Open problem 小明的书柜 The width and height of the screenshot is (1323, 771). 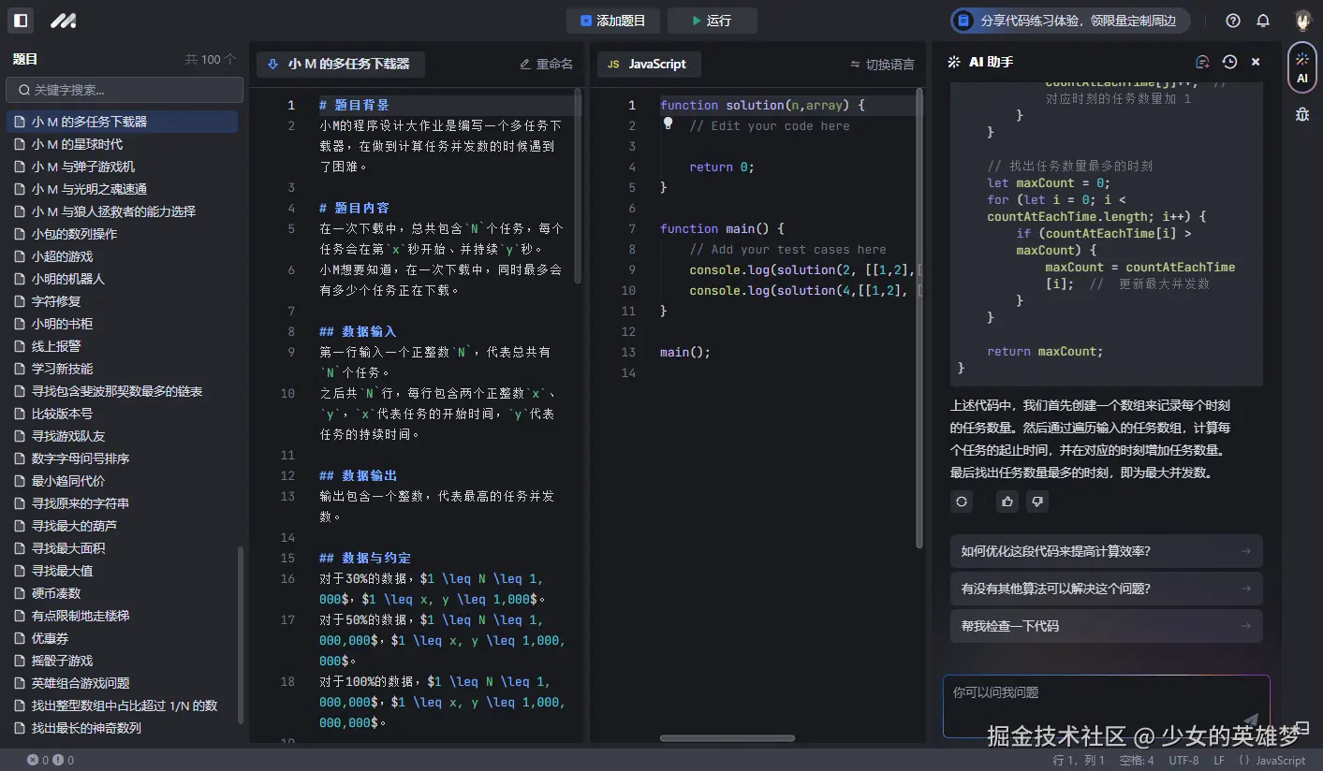coord(122,324)
